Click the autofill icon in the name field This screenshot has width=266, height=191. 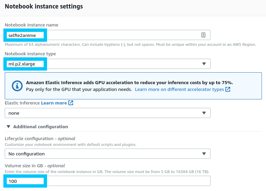click(x=203, y=35)
